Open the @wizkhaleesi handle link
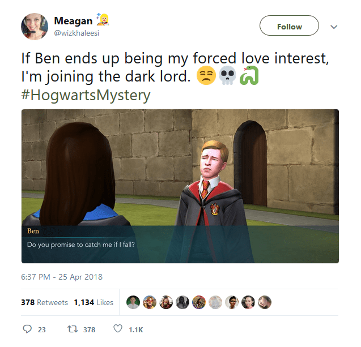The width and height of the screenshot is (361, 347). 77,33
